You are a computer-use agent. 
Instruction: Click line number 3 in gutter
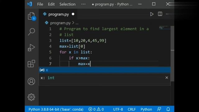click(50, 41)
